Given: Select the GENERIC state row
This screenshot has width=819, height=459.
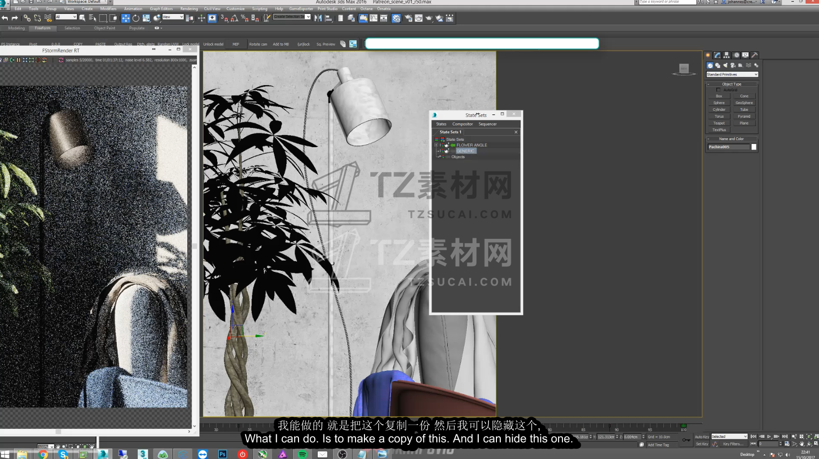Looking at the screenshot, I should 465,151.
